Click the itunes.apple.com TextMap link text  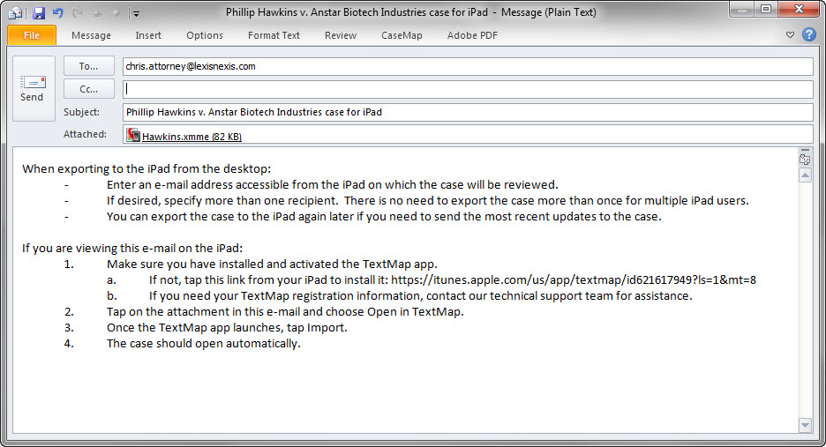pyautogui.click(x=573, y=280)
